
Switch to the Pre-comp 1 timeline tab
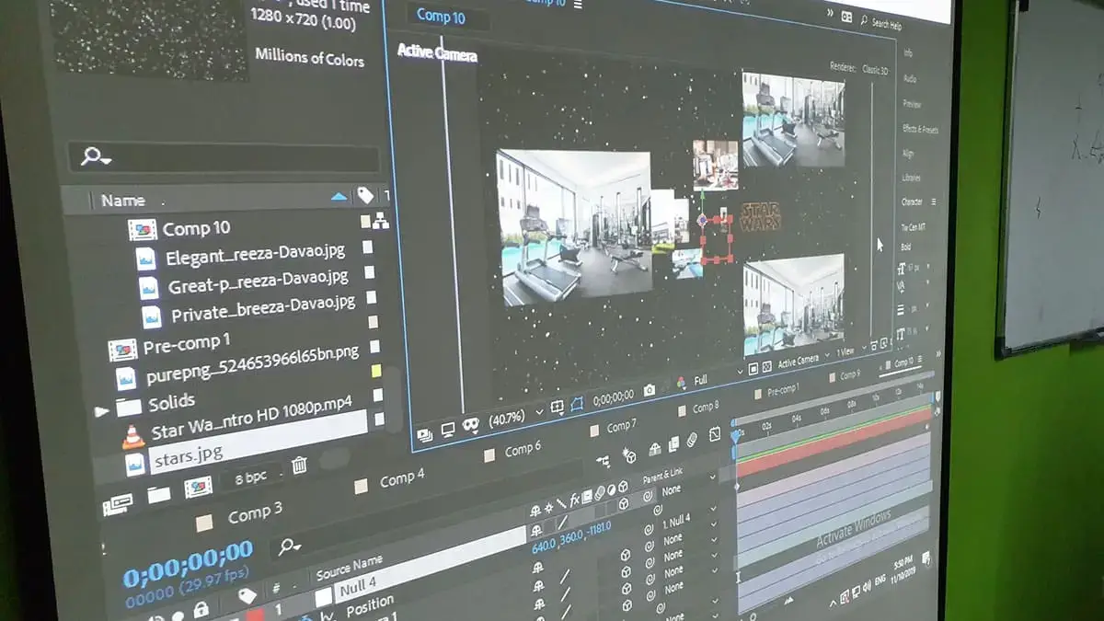[x=782, y=390]
